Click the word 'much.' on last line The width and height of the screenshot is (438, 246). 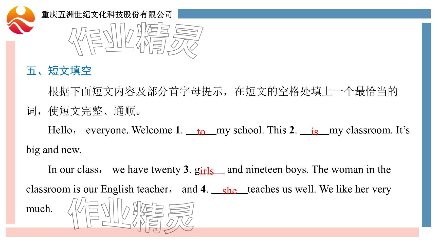[x=39, y=209]
